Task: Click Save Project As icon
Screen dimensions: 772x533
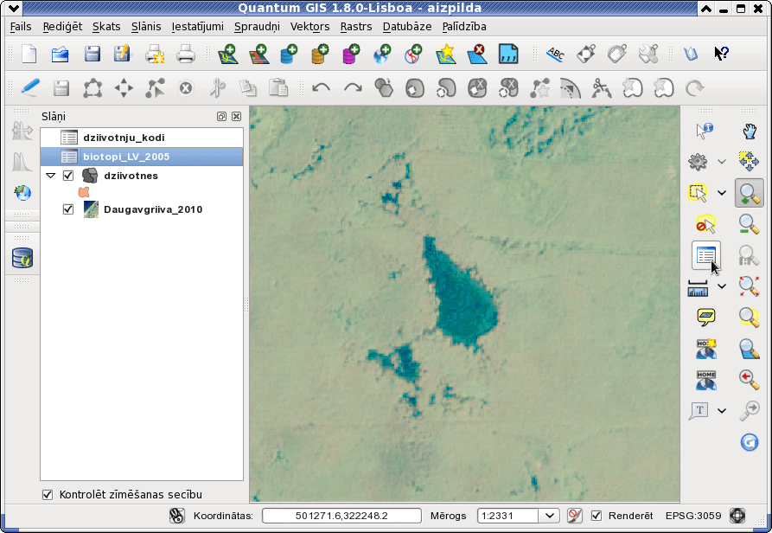Action: (x=122, y=54)
